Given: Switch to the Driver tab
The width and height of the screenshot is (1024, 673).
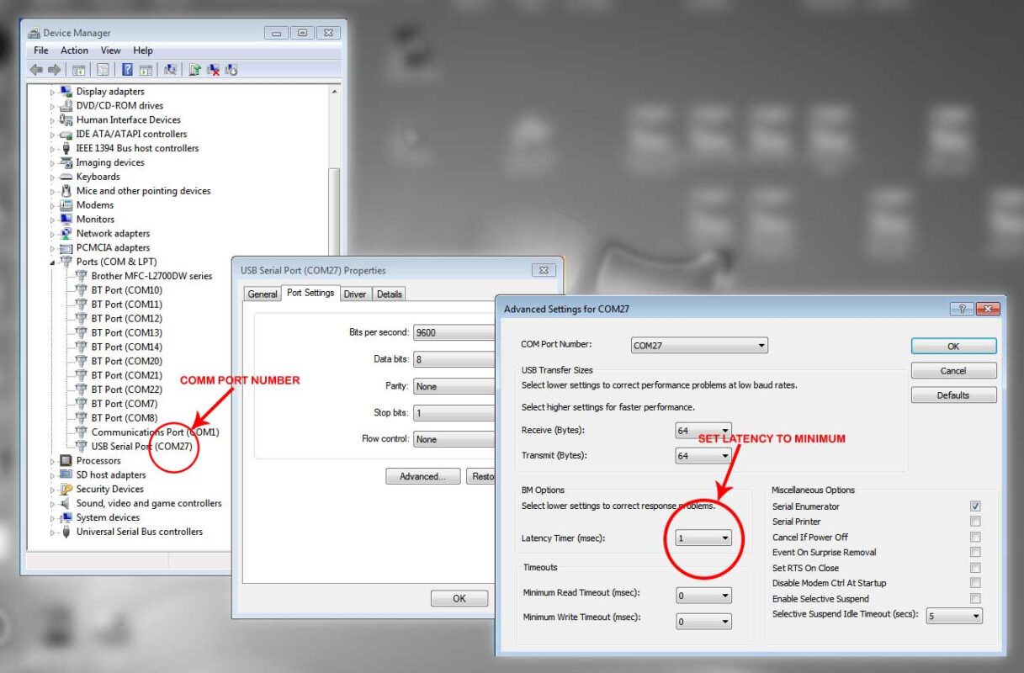Looking at the screenshot, I should tap(355, 294).
